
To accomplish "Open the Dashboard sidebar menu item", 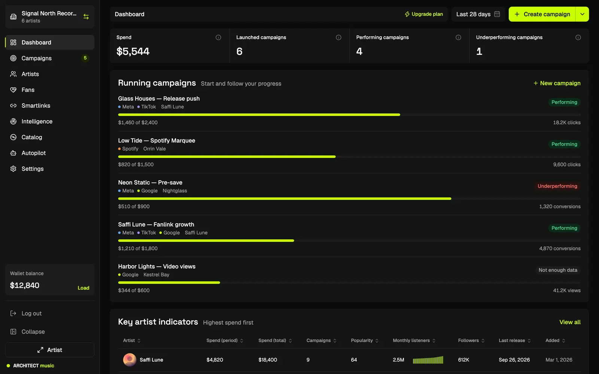I will click(x=50, y=43).
